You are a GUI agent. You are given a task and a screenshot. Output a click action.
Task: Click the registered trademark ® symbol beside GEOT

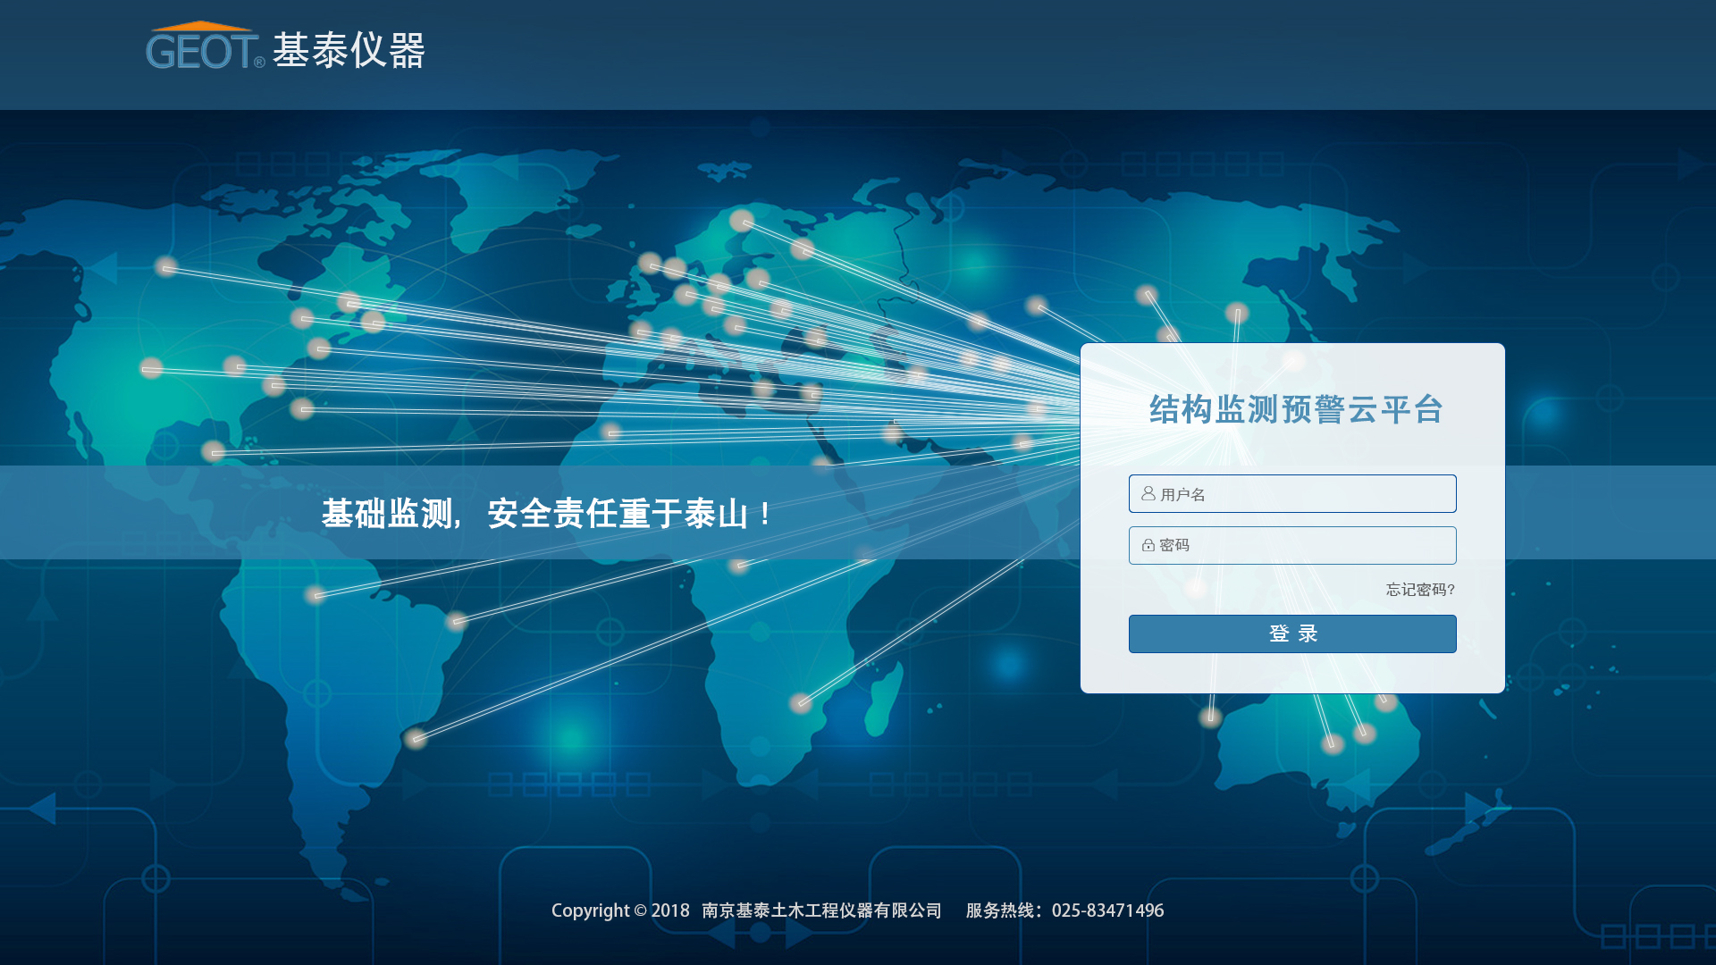coord(259,63)
